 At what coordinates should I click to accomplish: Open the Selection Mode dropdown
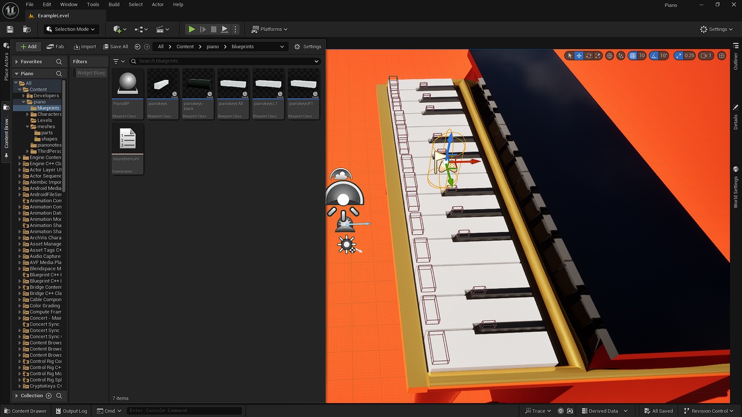tap(71, 29)
